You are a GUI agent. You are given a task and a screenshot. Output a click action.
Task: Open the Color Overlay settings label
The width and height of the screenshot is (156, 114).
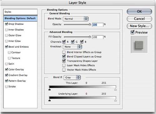(16, 69)
